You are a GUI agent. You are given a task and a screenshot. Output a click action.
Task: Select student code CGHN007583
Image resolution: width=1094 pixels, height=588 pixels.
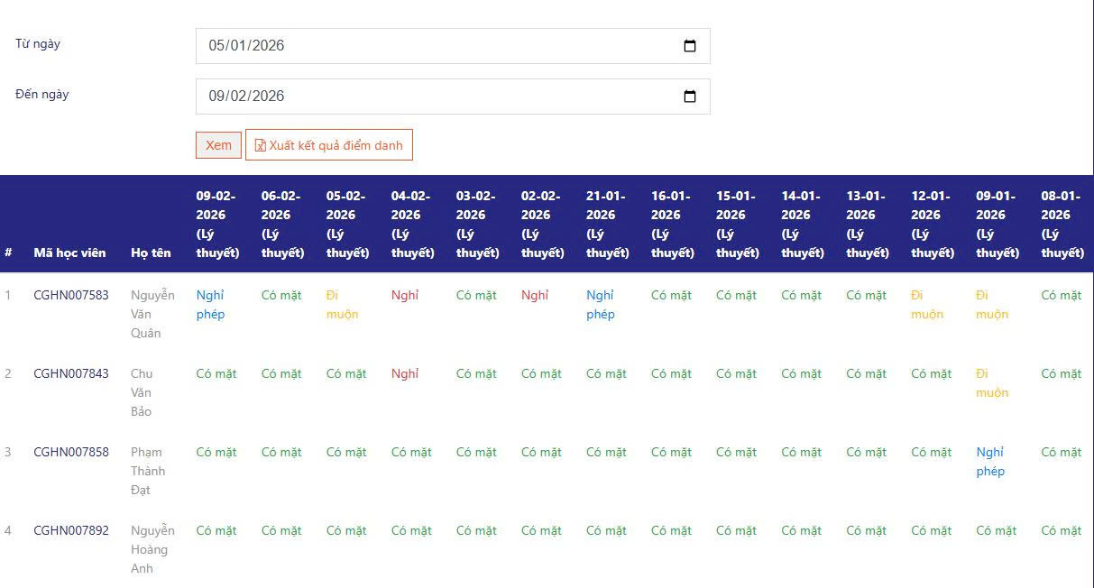click(71, 295)
